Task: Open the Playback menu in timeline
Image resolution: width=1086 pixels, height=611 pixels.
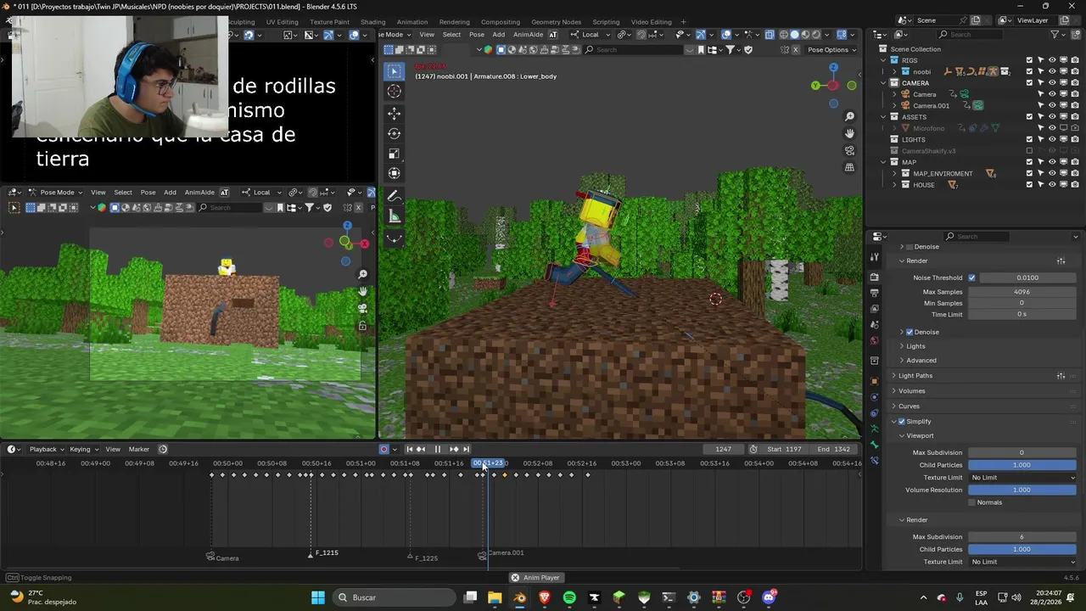Action: 47,449
